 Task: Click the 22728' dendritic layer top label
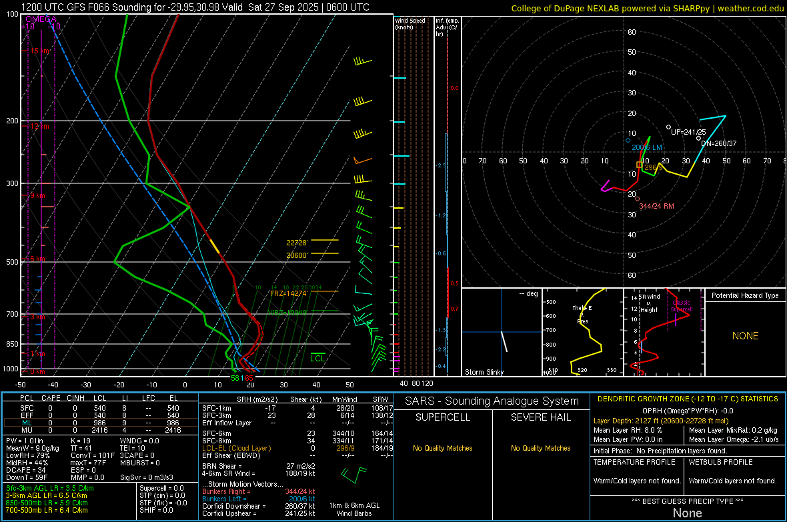click(x=297, y=243)
